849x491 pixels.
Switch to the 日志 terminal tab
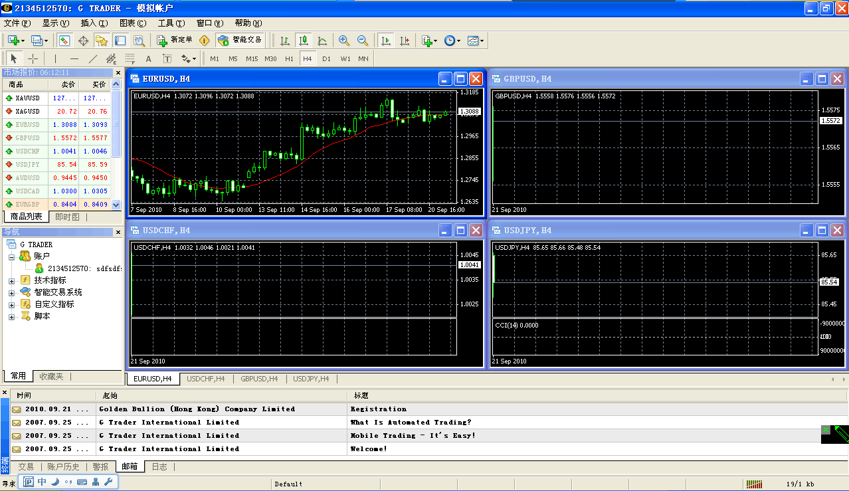pos(159,467)
